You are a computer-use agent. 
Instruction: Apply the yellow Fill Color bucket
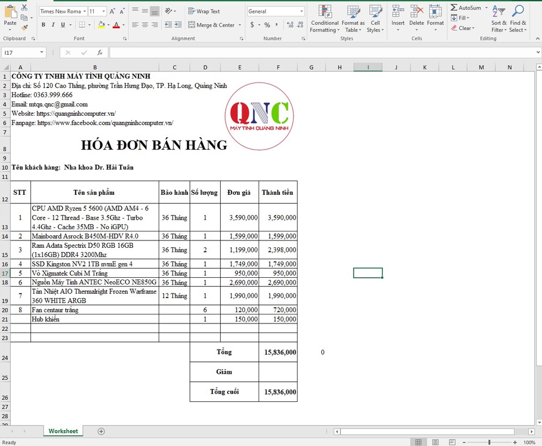pyautogui.click(x=101, y=24)
